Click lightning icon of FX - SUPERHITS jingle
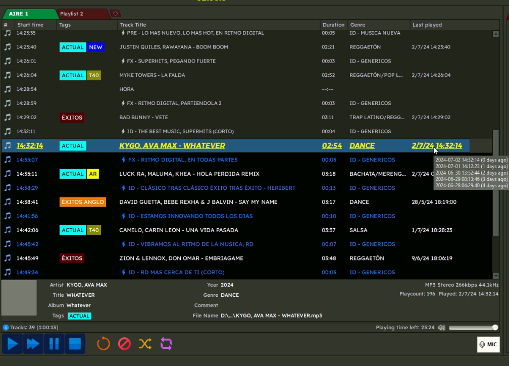This screenshot has height=366, width=509. click(123, 61)
